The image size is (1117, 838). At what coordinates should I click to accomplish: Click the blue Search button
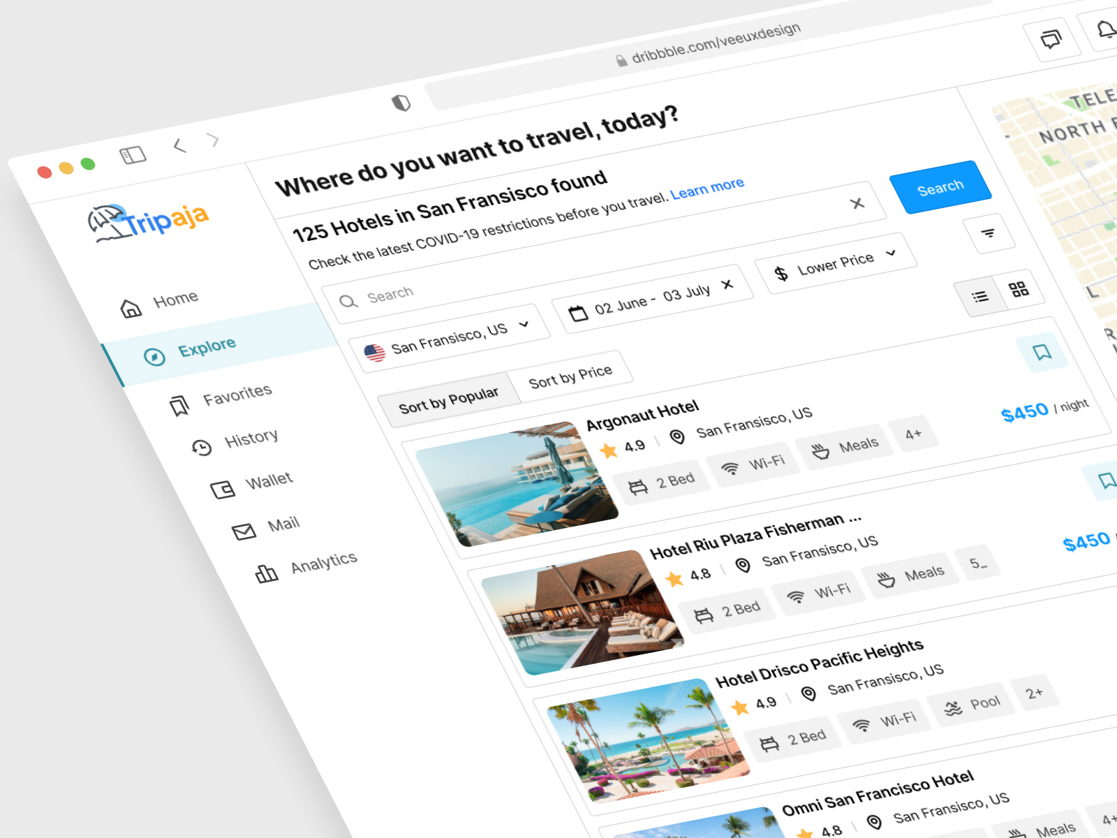point(941,186)
